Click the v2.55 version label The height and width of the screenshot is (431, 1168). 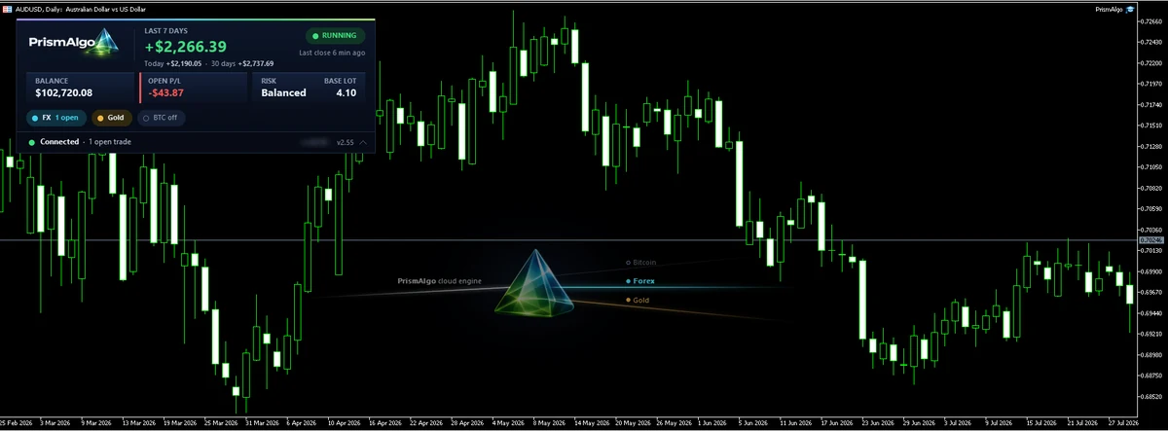[x=345, y=142]
